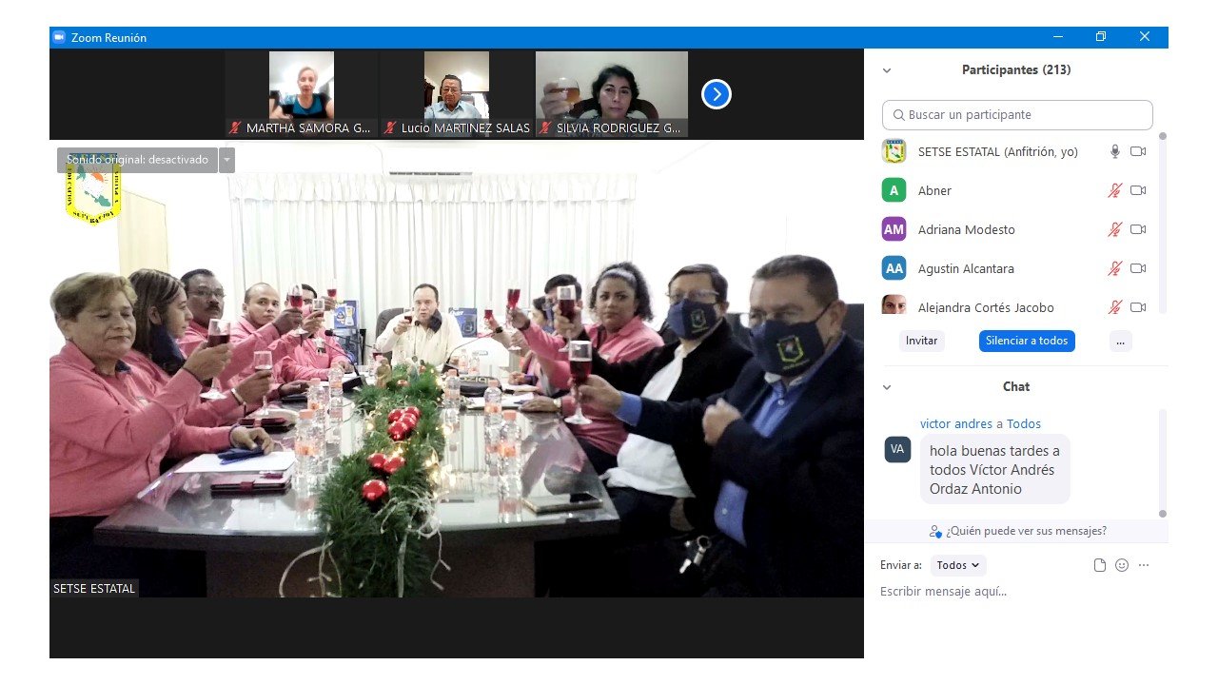Open the Enviar a Todos dropdown
This screenshot has width=1218, height=685.
pyautogui.click(x=957, y=565)
